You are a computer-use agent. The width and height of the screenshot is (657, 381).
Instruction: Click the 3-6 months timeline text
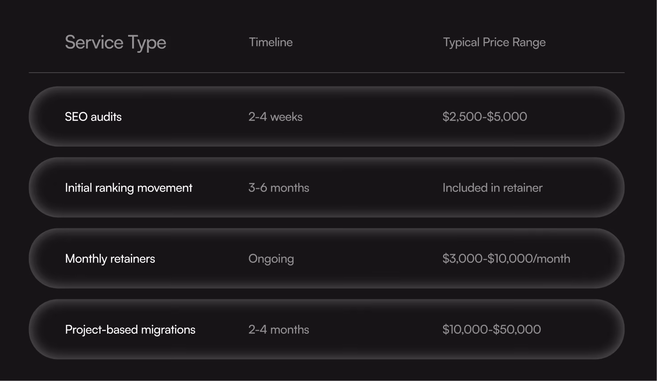(x=279, y=188)
